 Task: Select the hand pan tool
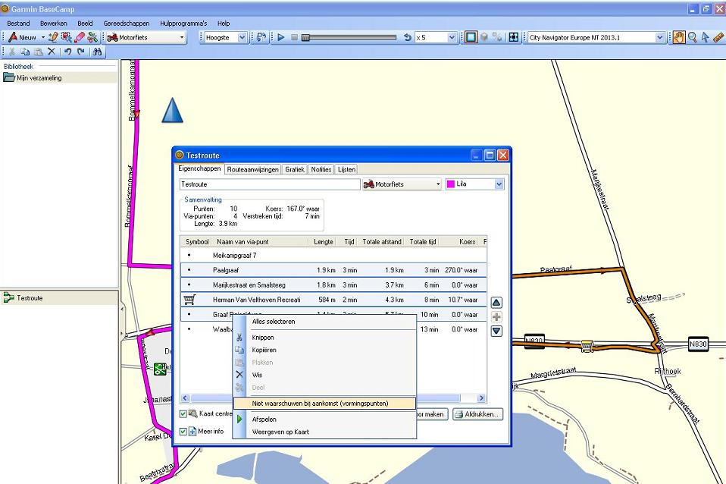click(679, 38)
